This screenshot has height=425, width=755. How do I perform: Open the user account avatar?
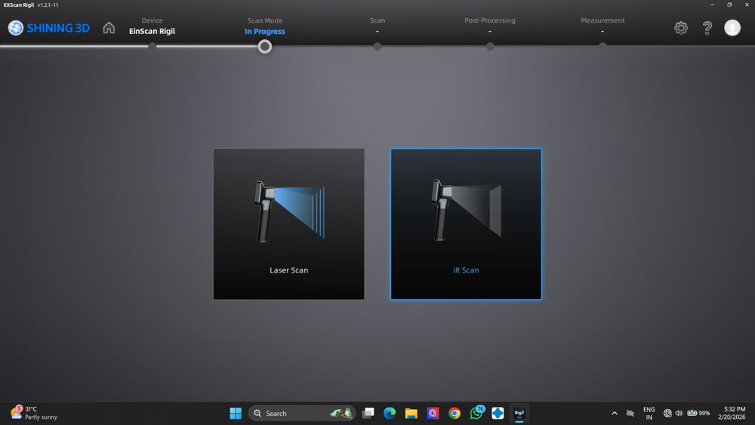pyautogui.click(x=732, y=28)
